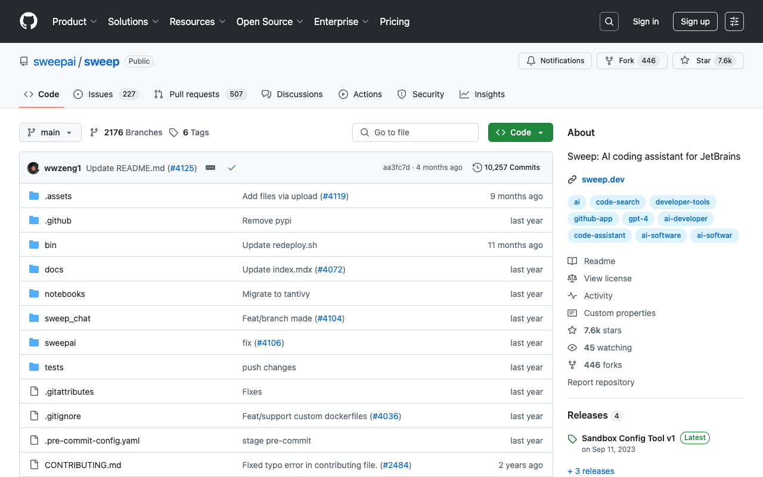Image resolution: width=763 pixels, height=477 pixels.
Task: Select the github-app topic tag
Action: tap(593, 219)
